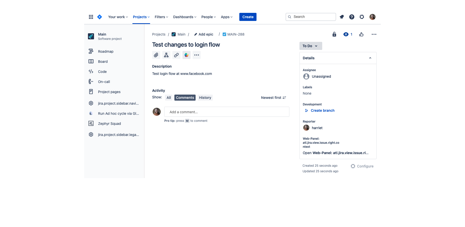
Task: Give this issue a thumbs up vote
Action: click(361, 34)
